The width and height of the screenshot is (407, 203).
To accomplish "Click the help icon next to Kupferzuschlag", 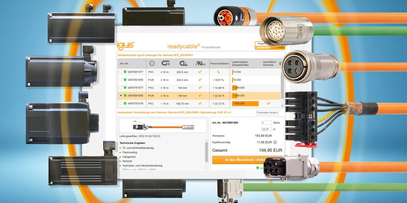I will 275,142.
